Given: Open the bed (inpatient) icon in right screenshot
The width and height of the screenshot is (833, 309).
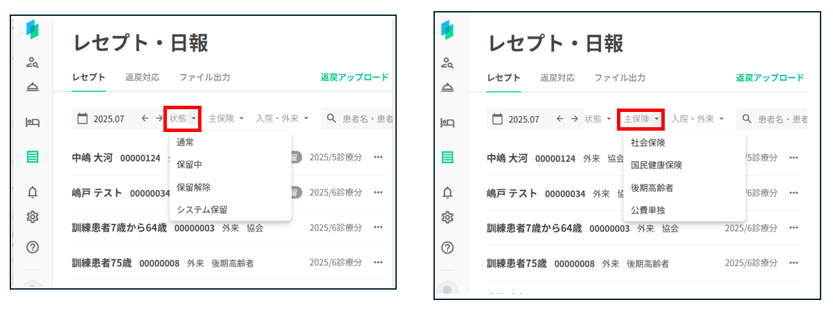Looking at the screenshot, I should point(447,123).
